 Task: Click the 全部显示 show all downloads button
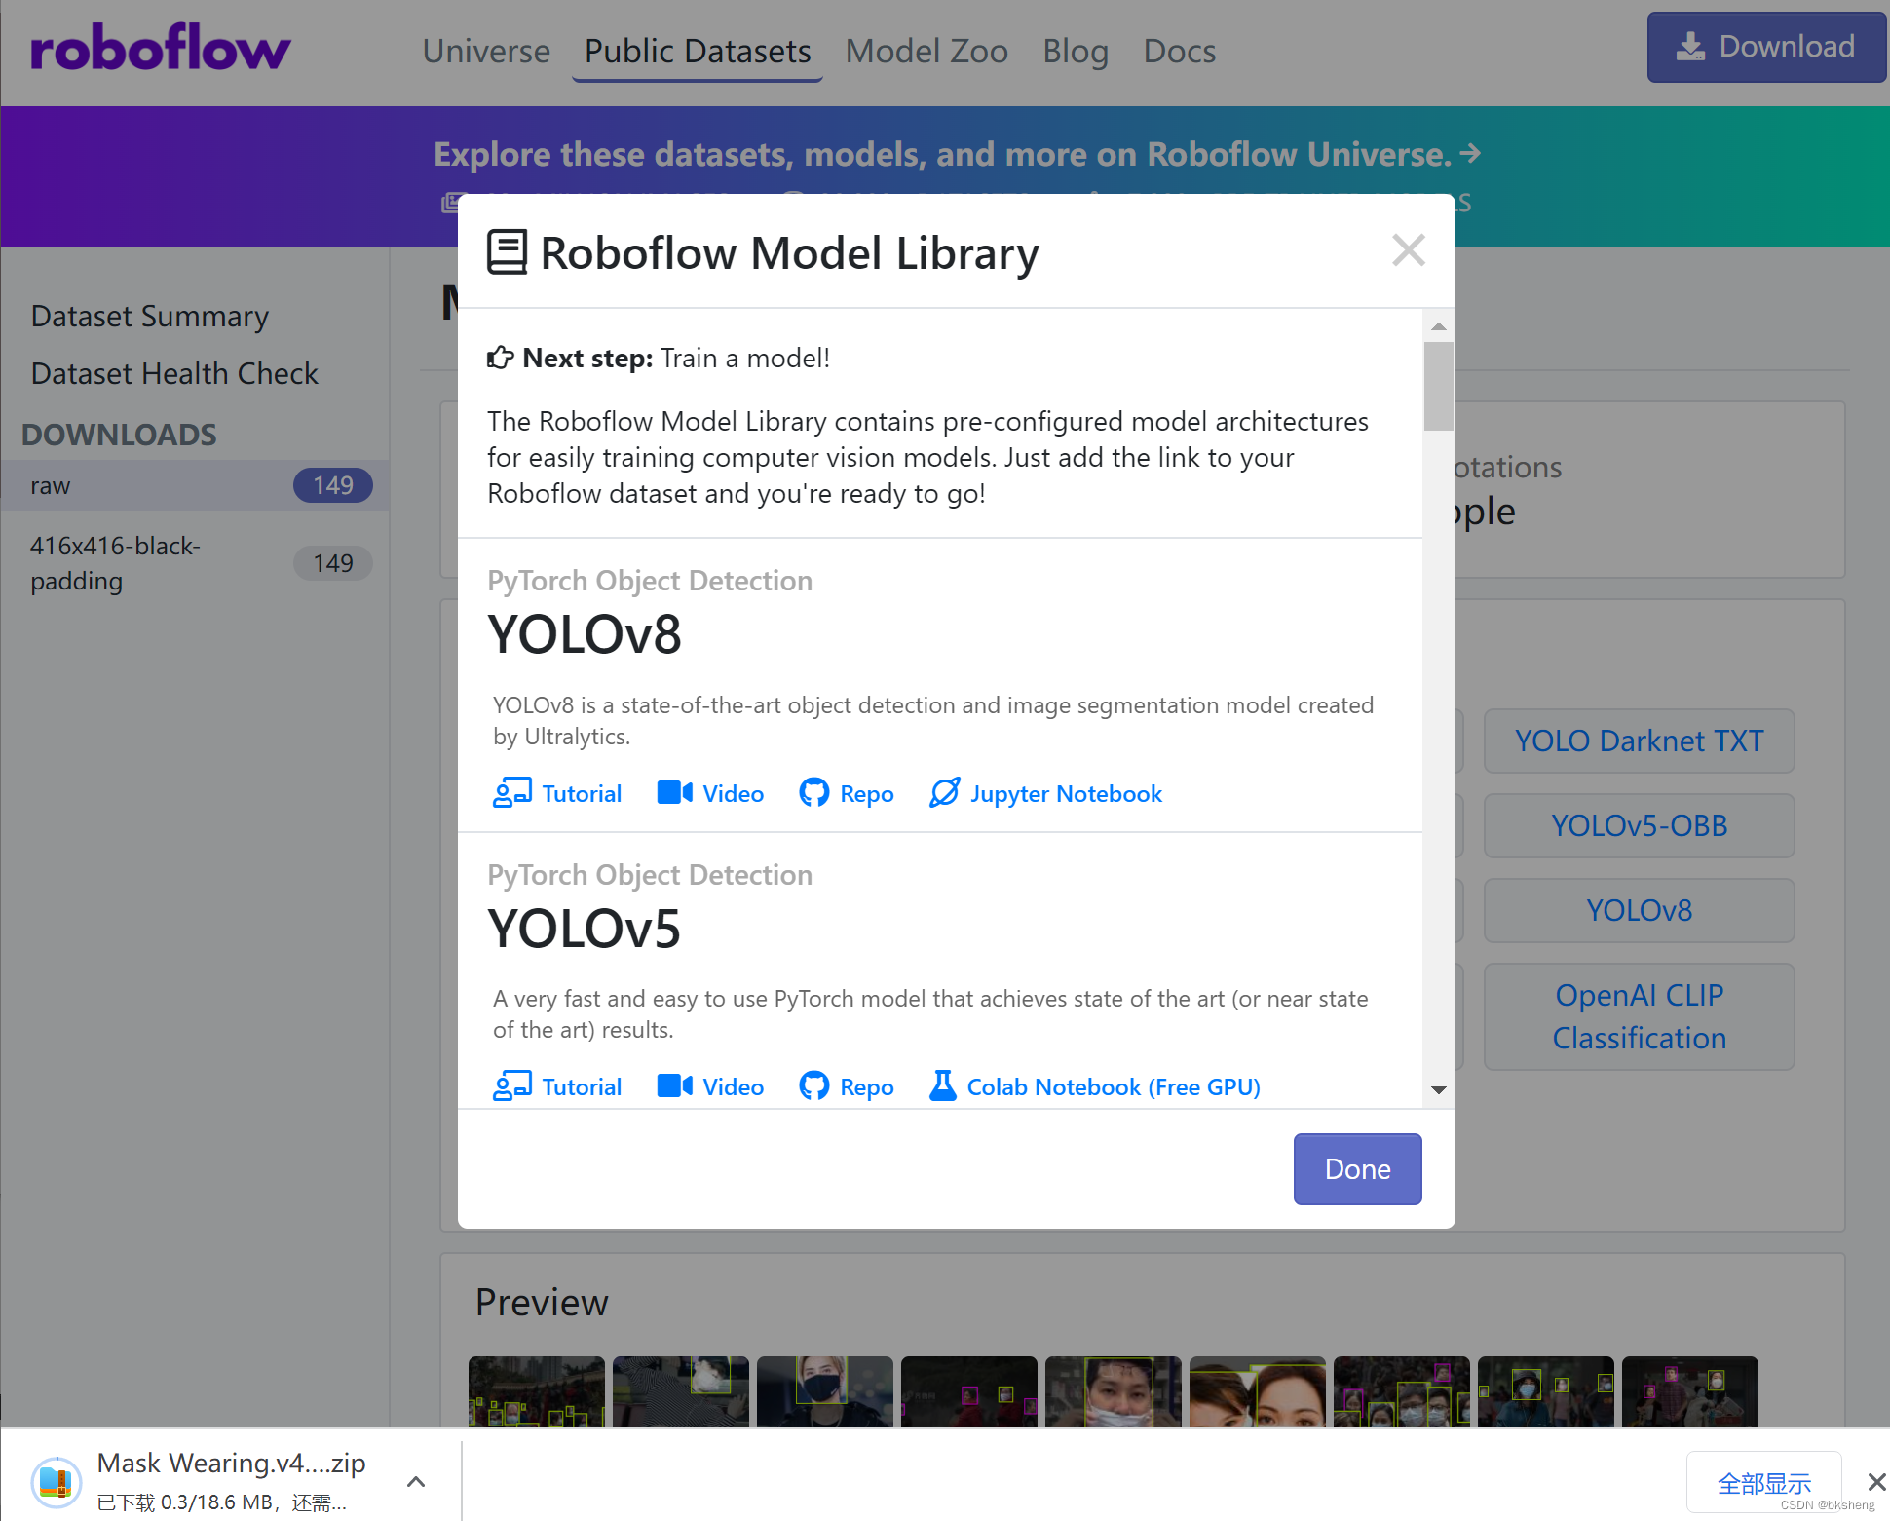[1763, 1483]
